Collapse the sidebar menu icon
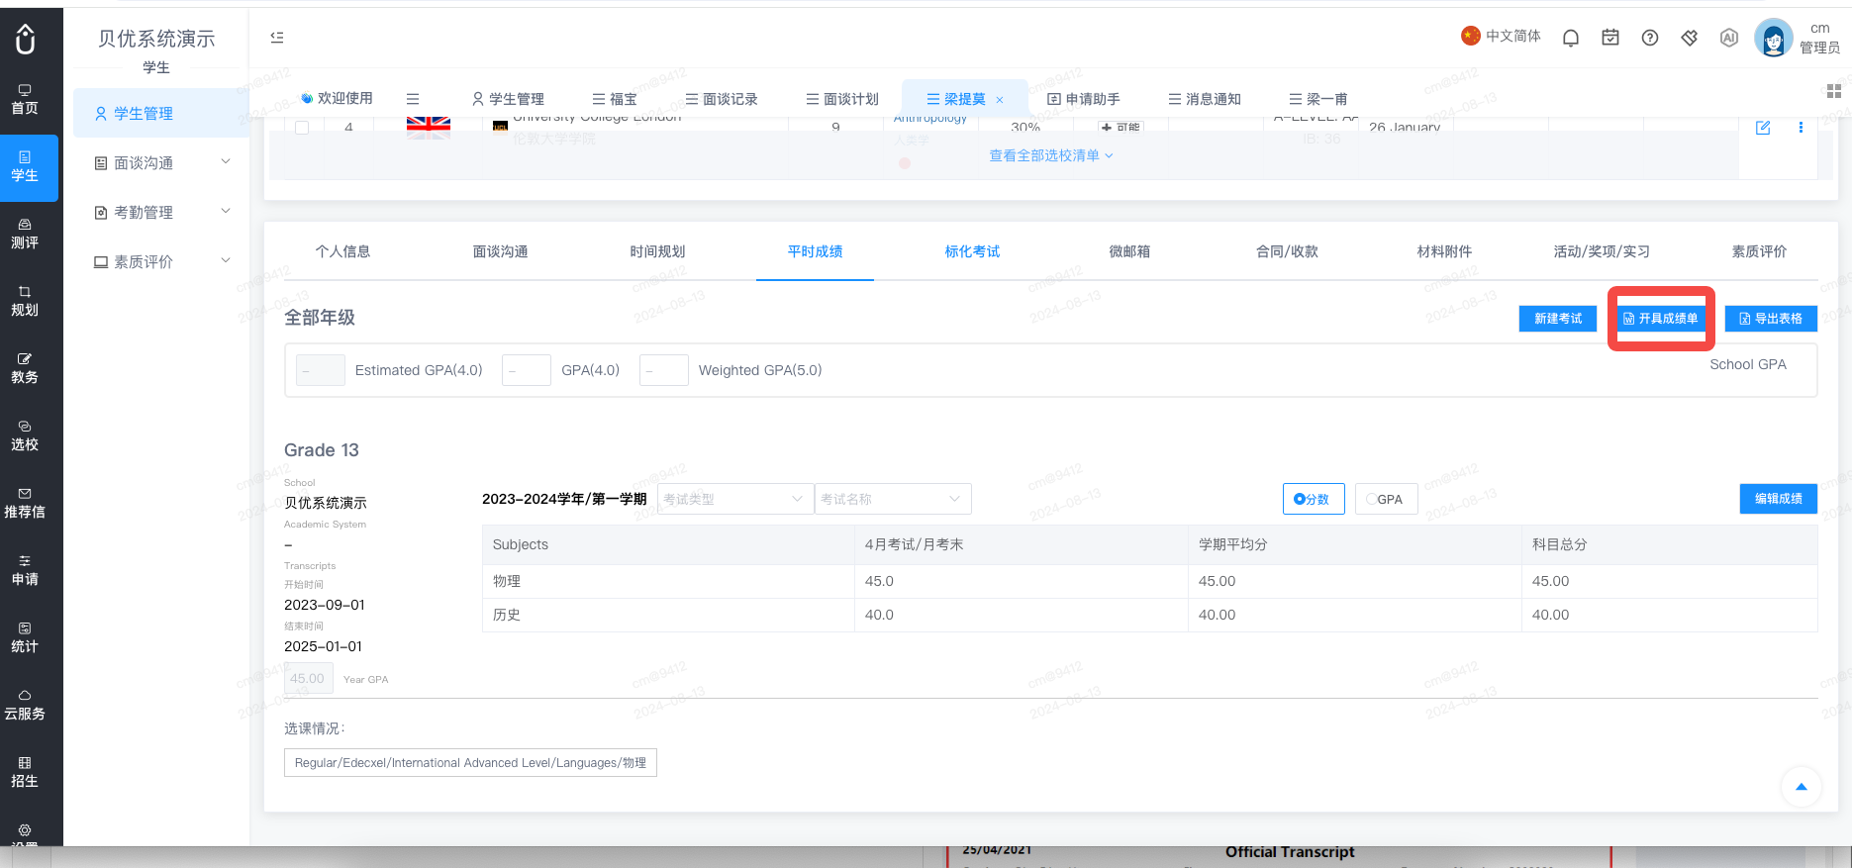Image resolution: width=1852 pixels, height=868 pixels. [x=277, y=38]
